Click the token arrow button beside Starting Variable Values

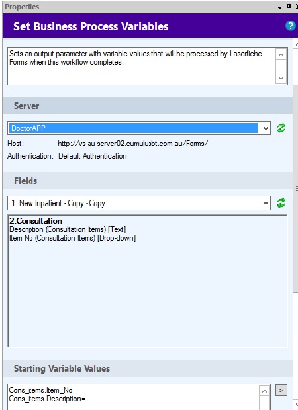[281, 390]
